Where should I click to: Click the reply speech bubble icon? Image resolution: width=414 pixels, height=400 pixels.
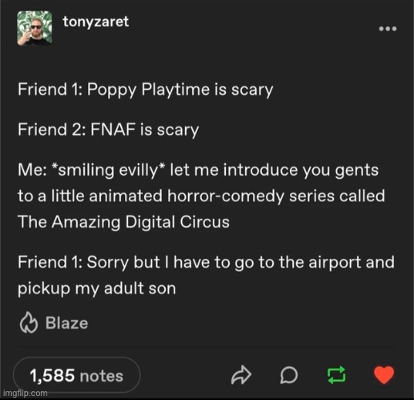pyautogui.click(x=289, y=375)
